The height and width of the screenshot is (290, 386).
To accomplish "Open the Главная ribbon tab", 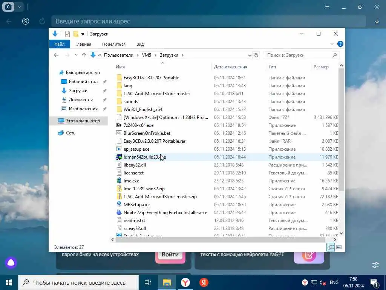I will pyautogui.click(x=83, y=44).
